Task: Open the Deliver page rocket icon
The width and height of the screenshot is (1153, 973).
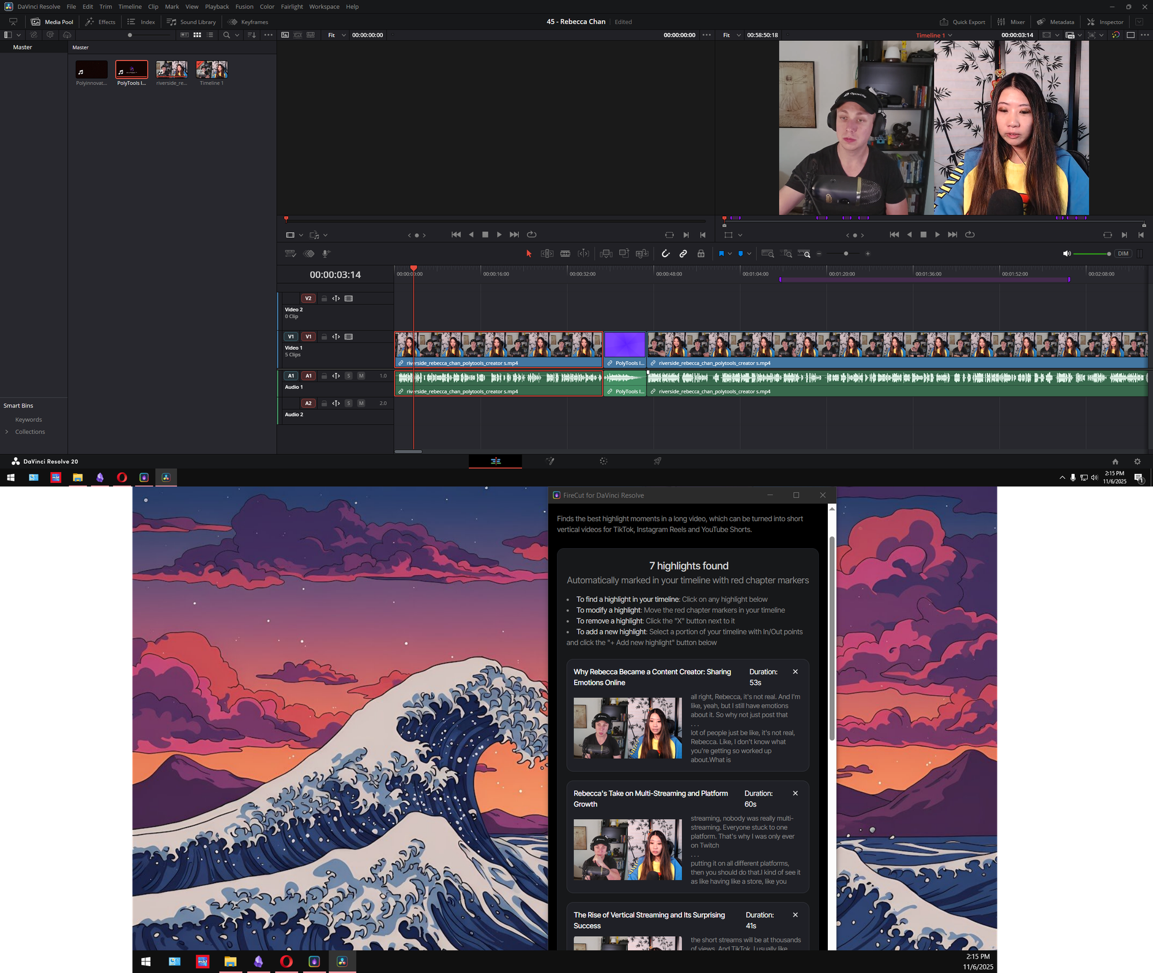Action: click(657, 461)
